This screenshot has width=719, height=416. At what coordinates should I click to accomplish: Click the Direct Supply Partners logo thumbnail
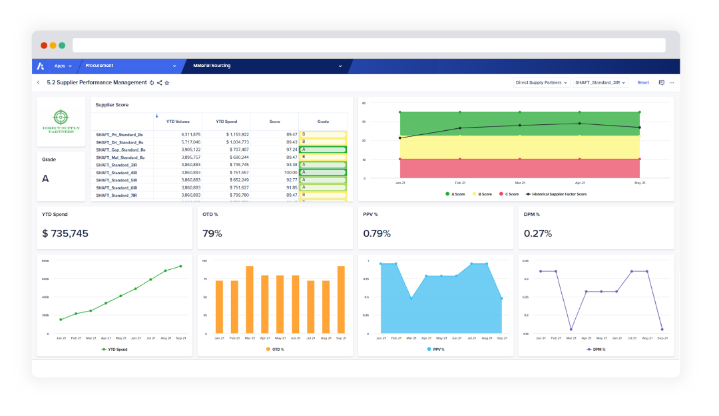(61, 120)
